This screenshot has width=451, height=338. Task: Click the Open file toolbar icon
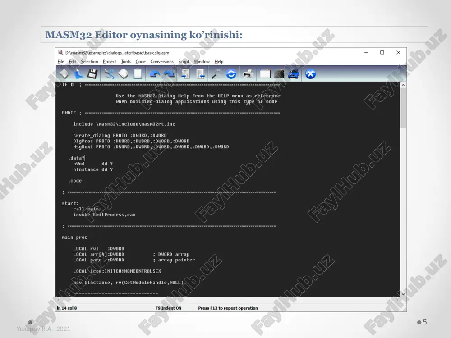[78, 74]
